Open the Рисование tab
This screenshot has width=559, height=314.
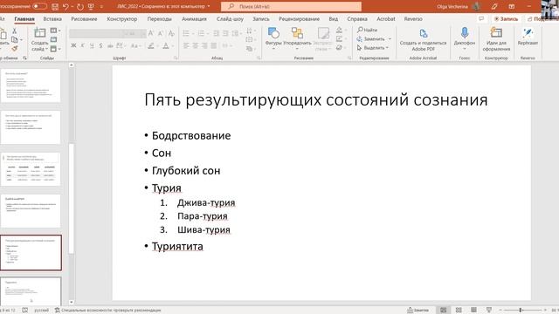pyautogui.click(x=84, y=19)
